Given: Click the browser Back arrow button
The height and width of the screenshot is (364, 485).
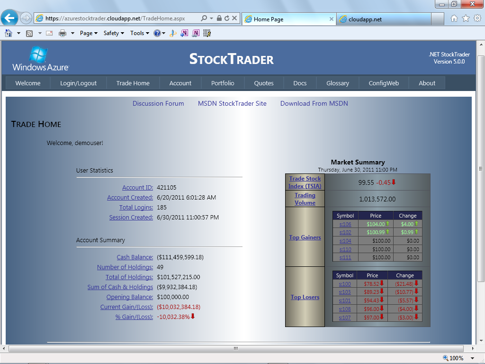Looking at the screenshot, I should tap(9, 18).
